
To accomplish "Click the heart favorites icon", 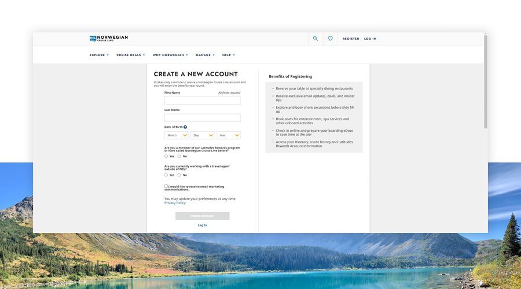I will (331, 39).
